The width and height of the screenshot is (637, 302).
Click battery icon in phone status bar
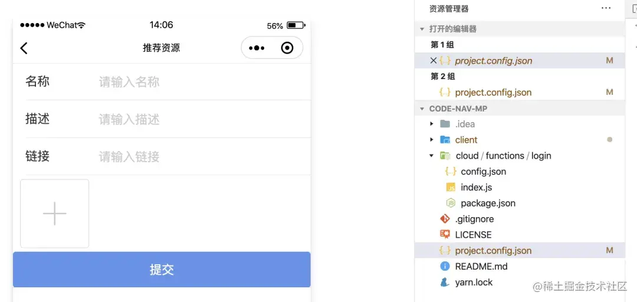tap(295, 25)
